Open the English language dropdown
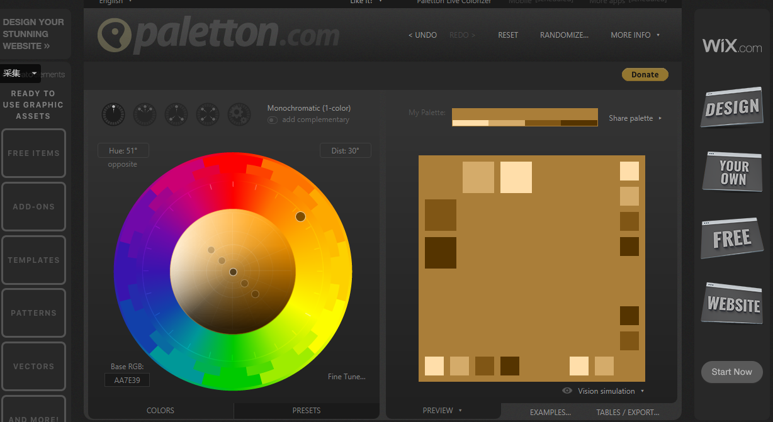This screenshot has width=773, height=422. [x=116, y=2]
